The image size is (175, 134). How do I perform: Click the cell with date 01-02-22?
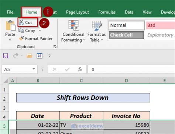[38, 125]
